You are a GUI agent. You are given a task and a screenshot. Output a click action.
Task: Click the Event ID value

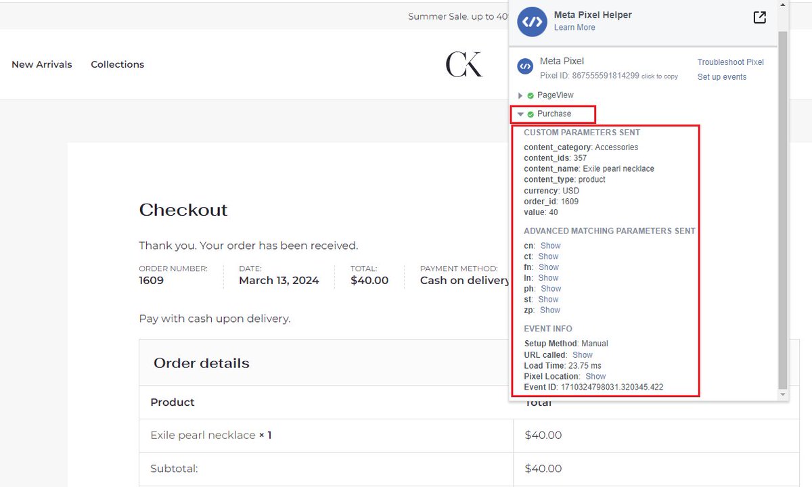click(612, 388)
